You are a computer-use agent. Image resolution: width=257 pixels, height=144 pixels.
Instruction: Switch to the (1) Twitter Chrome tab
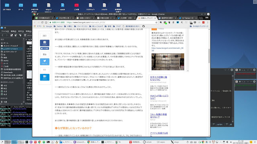tap(188, 18)
